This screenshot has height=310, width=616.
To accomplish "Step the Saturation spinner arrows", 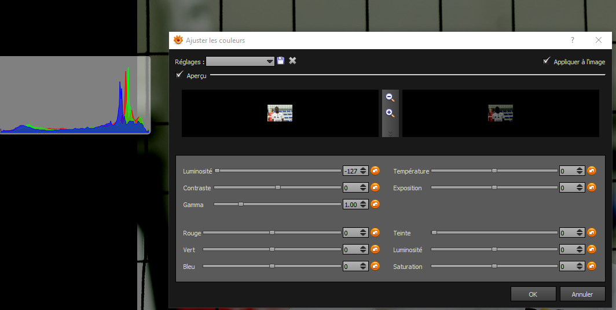I will (580, 267).
